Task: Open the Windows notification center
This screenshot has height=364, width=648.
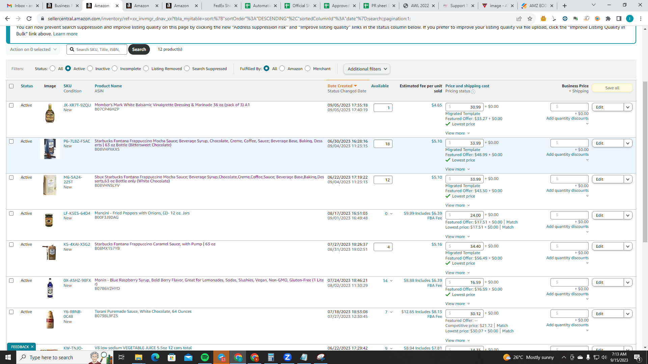Action: tap(638, 357)
